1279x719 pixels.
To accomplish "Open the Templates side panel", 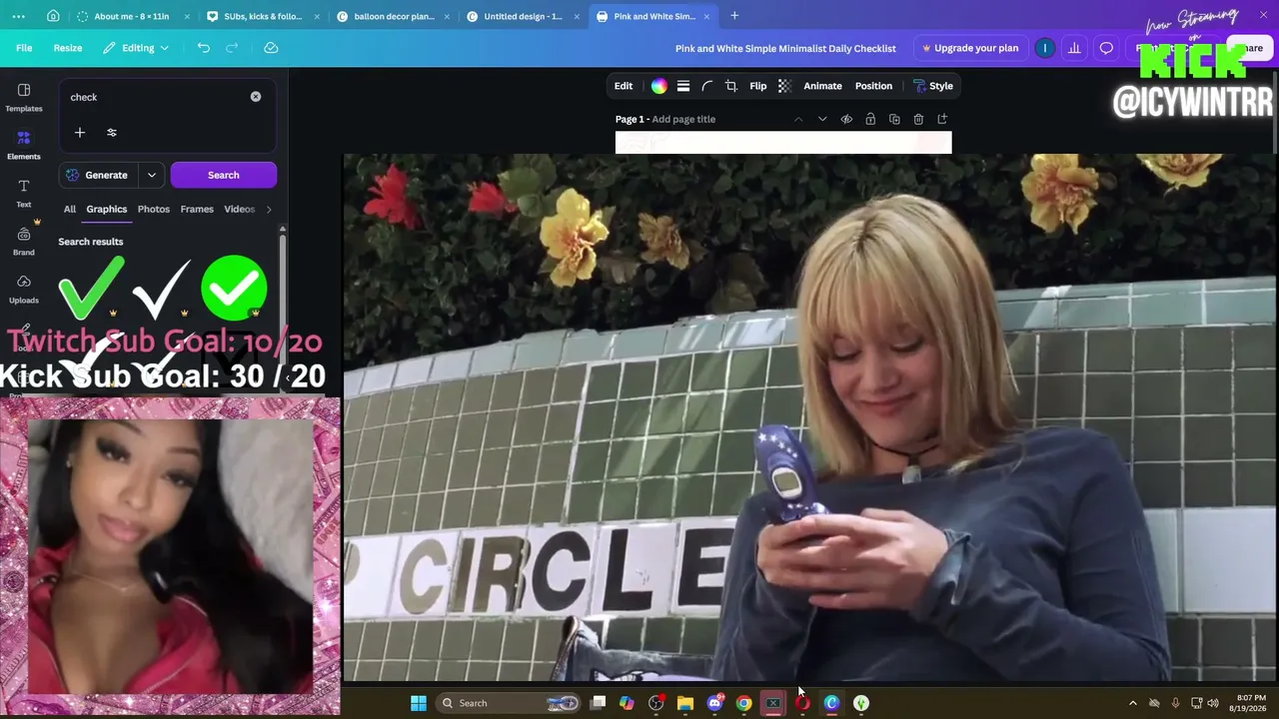I will 24,97.
